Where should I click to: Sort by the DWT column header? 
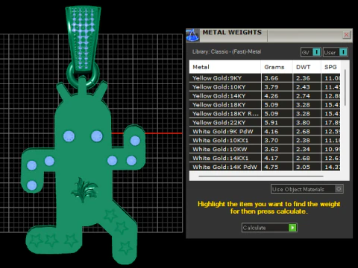point(307,67)
